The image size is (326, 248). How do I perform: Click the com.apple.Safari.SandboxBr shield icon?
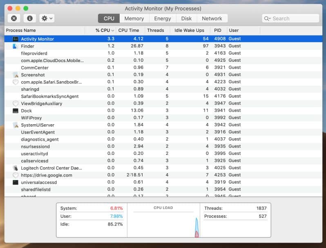click(16, 82)
